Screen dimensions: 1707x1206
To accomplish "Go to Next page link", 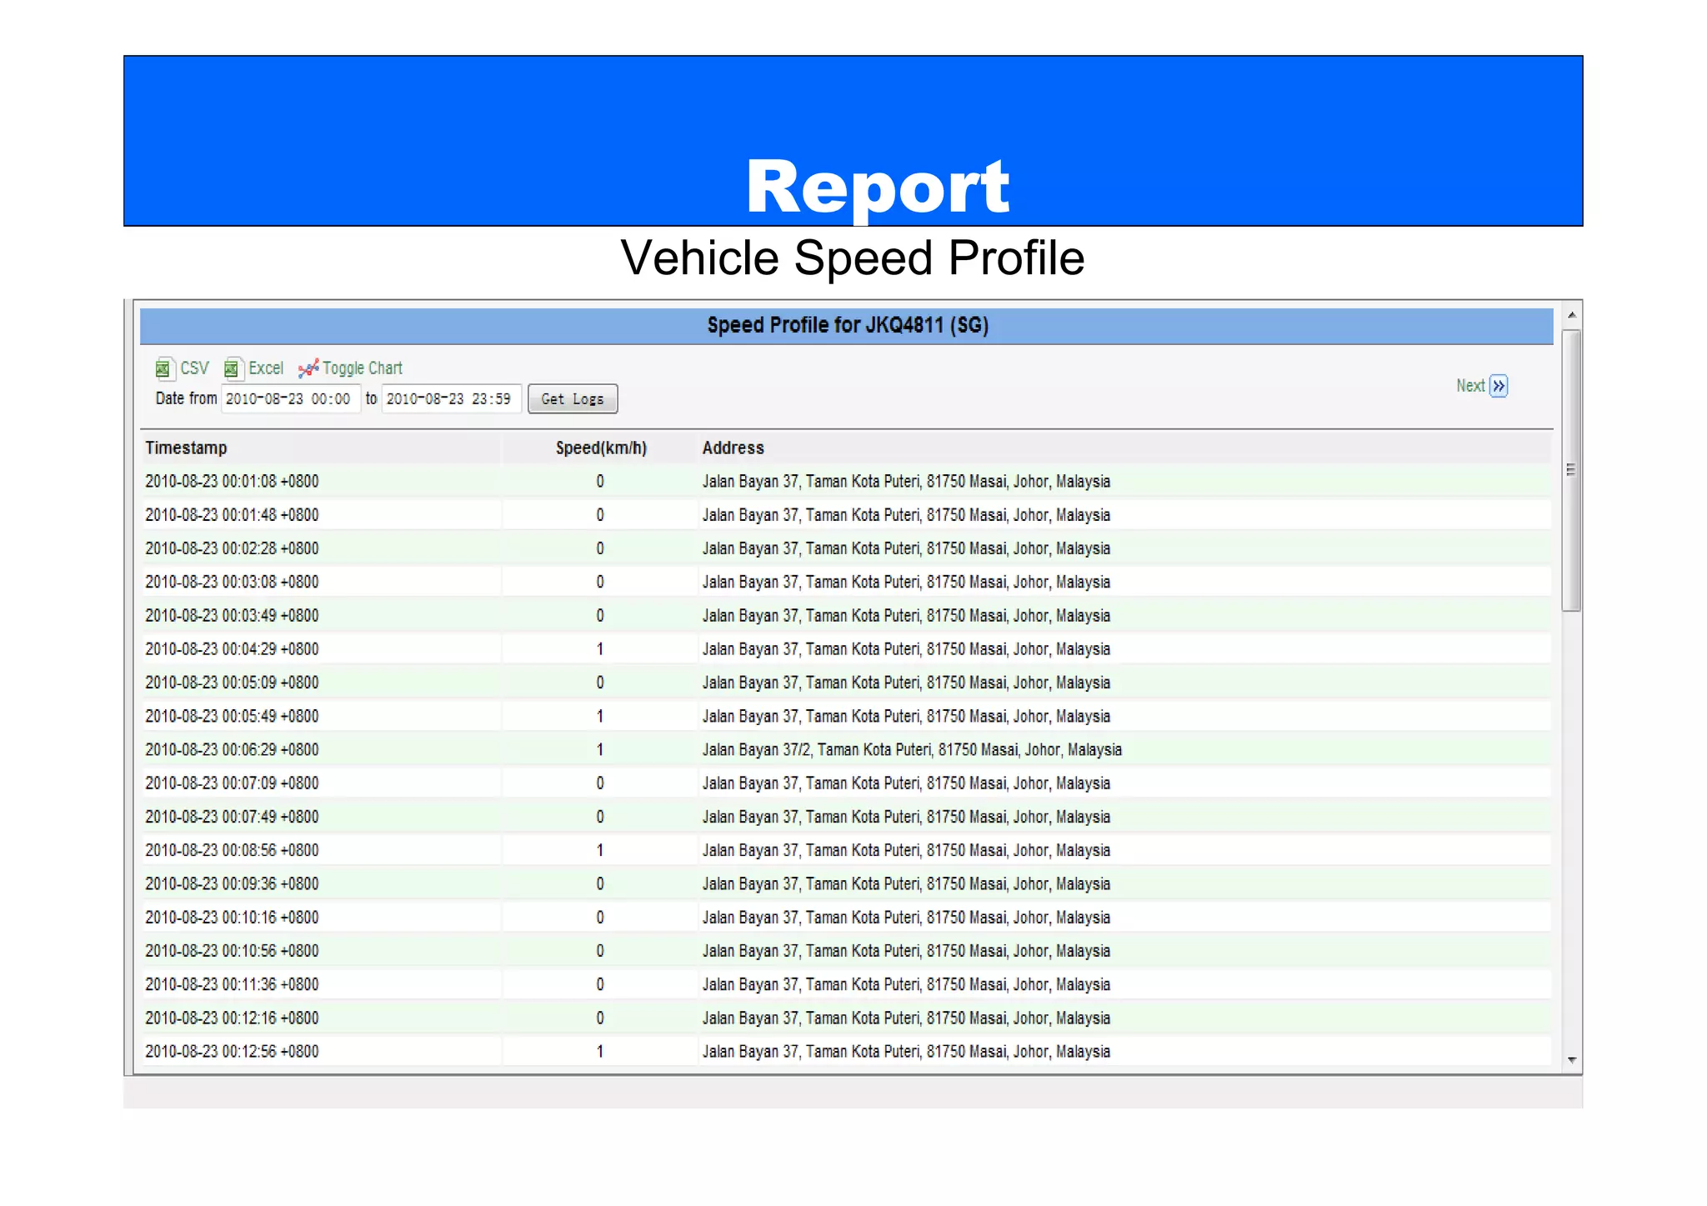I will pyautogui.click(x=1470, y=386).
